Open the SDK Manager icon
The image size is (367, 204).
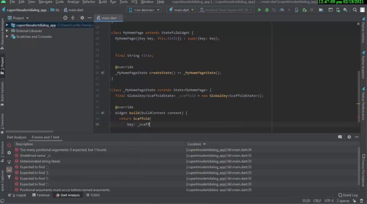pyautogui.click(x=345, y=10)
